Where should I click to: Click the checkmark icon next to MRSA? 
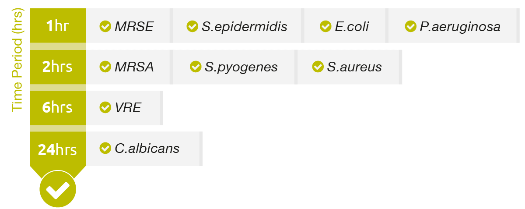pyautogui.click(x=105, y=67)
